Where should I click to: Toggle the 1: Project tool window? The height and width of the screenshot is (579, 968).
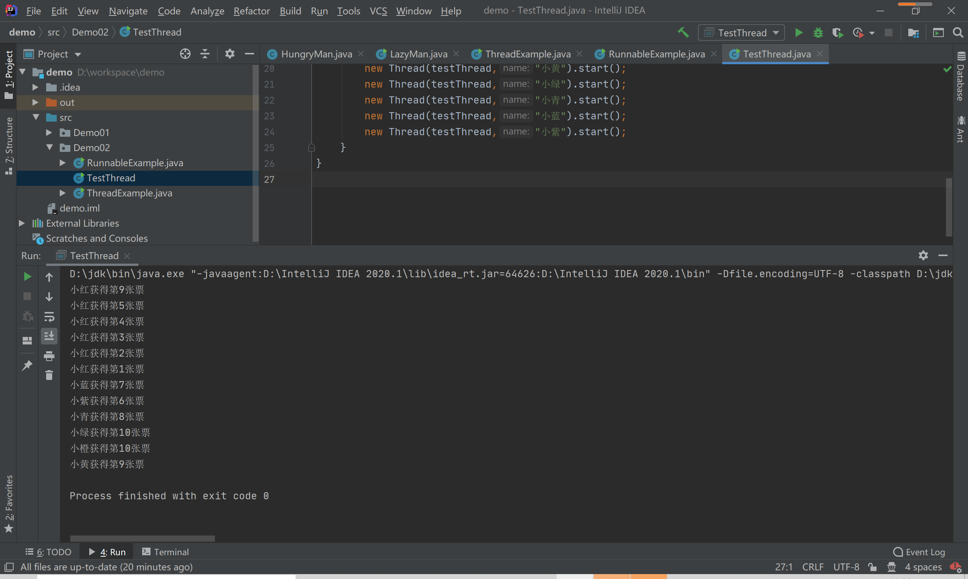click(x=9, y=74)
